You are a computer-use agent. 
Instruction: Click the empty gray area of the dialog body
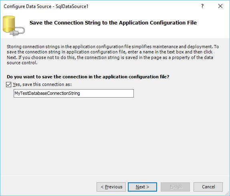click(115, 135)
